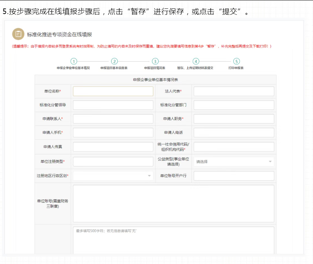Expand the 注册地区行政区划 dropdown
This screenshot has width=313, height=264.
113,175
